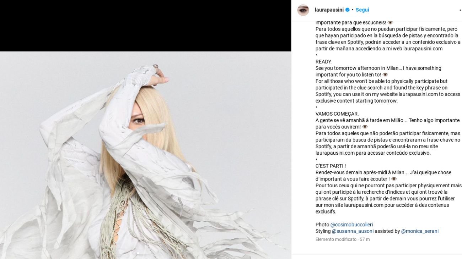Click the black area above the photo
The height and width of the screenshot is (259, 462).
(x=145, y=26)
